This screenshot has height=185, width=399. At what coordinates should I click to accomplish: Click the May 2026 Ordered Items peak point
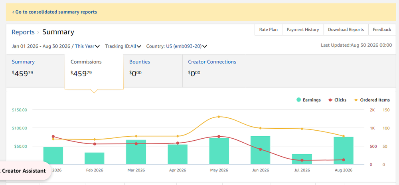219,117
